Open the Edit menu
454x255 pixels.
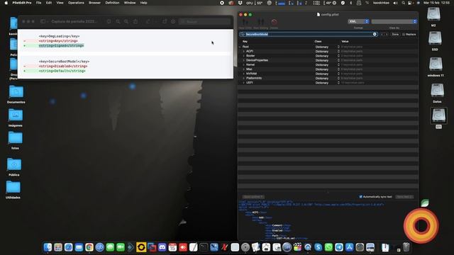[49, 3]
